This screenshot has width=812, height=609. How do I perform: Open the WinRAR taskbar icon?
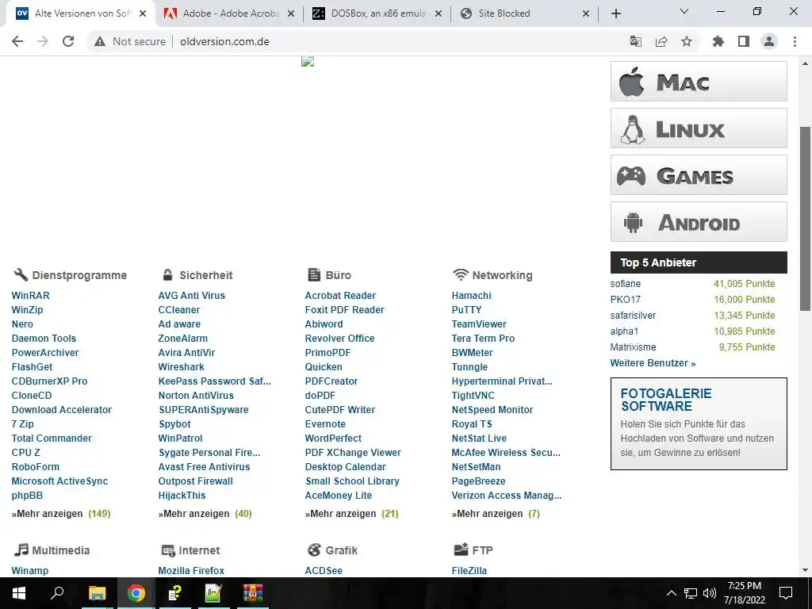click(x=253, y=593)
